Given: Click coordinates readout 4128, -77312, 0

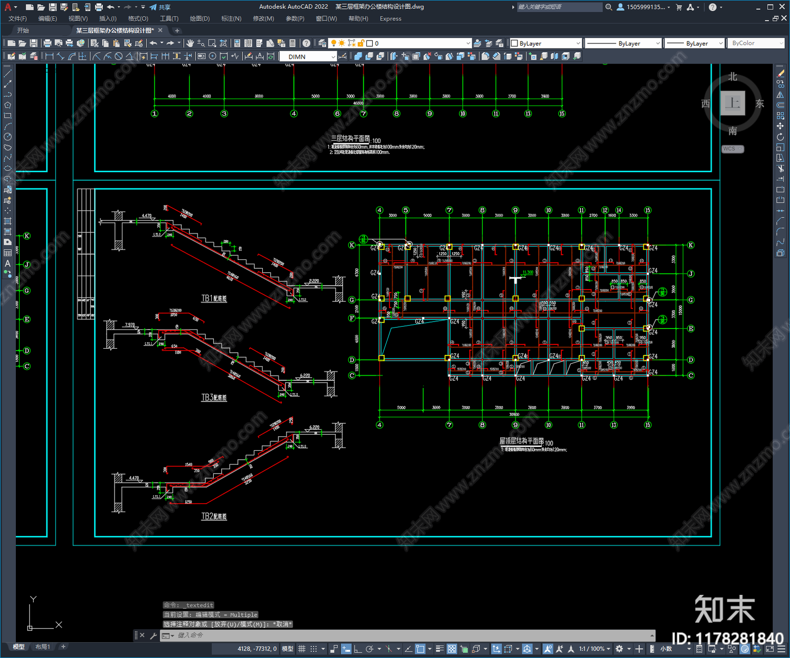Looking at the screenshot, I should [x=257, y=649].
